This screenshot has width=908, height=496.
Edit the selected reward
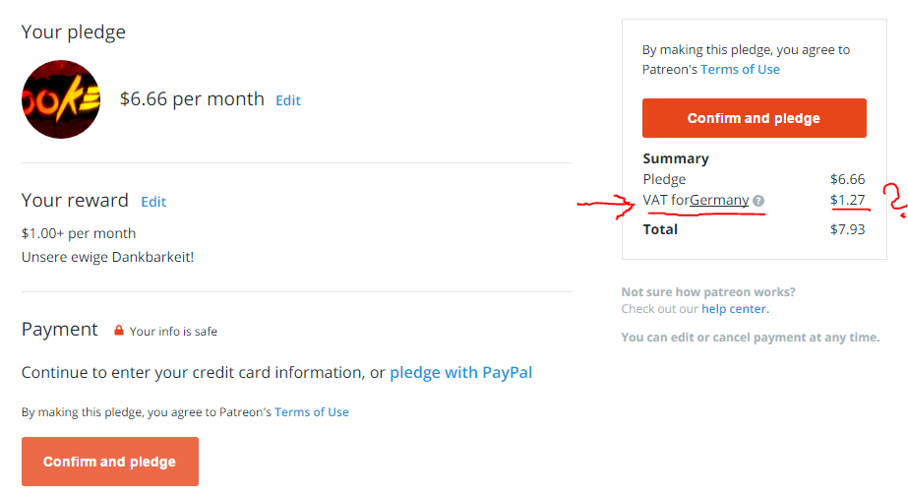coord(153,201)
